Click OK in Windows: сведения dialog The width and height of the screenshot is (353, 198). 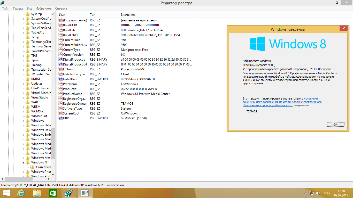coord(335,125)
